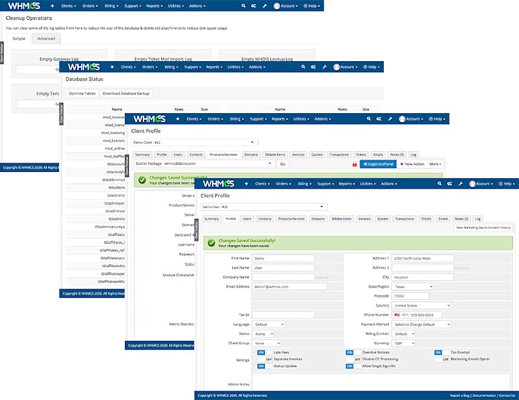Click into First Name field
This screenshot has width=519, height=400.
pos(283,258)
